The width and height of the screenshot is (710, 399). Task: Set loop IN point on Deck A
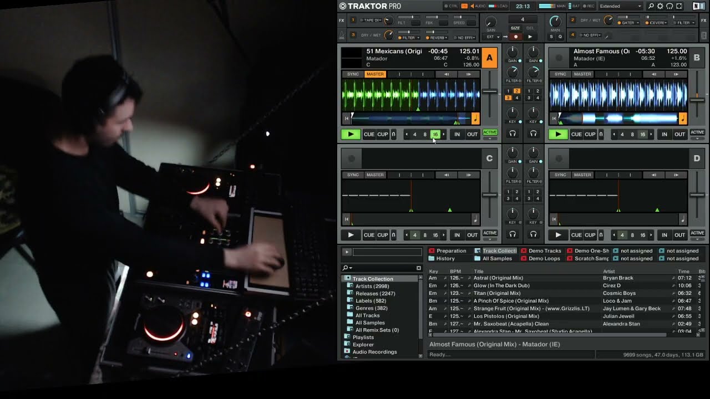click(x=457, y=134)
